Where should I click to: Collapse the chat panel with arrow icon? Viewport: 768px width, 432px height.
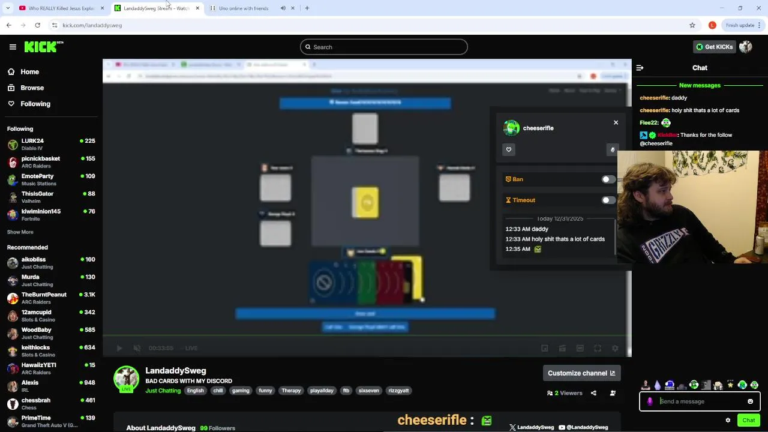pos(640,68)
